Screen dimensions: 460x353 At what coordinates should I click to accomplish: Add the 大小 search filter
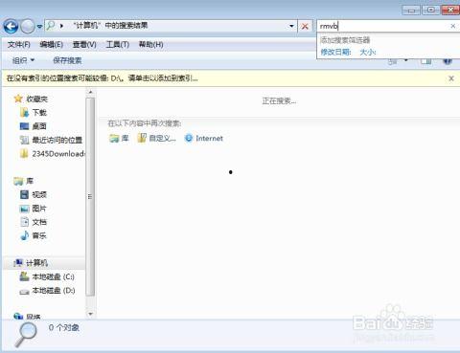tap(368, 52)
